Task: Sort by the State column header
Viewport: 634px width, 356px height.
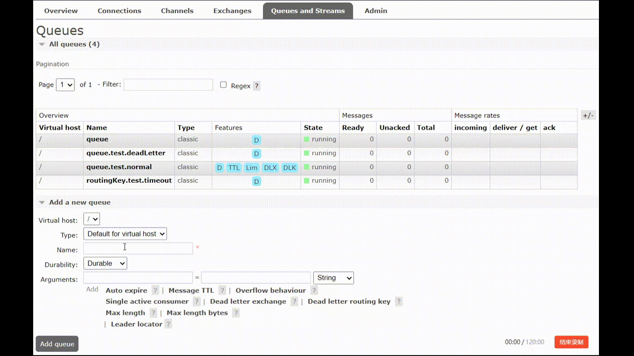Action: (x=313, y=127)
